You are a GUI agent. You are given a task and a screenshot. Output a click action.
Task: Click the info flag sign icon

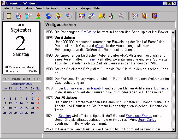[x=135, y=16]
